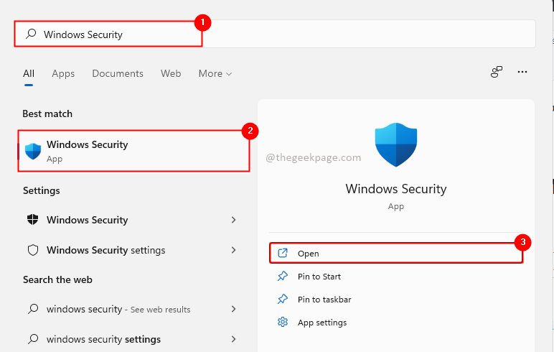This screenshot has width=554, height=352.
Task: Switch to the Web tab
Action: click(171, 73)
